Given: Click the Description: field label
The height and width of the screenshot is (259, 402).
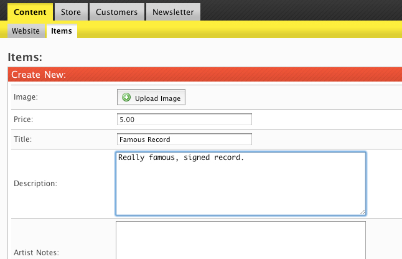Looking at the screenshot, I should (34, 184).
